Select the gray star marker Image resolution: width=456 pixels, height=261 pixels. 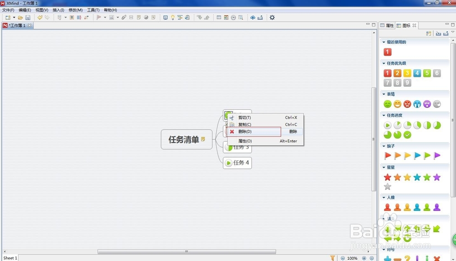click(x=387, y=187)
